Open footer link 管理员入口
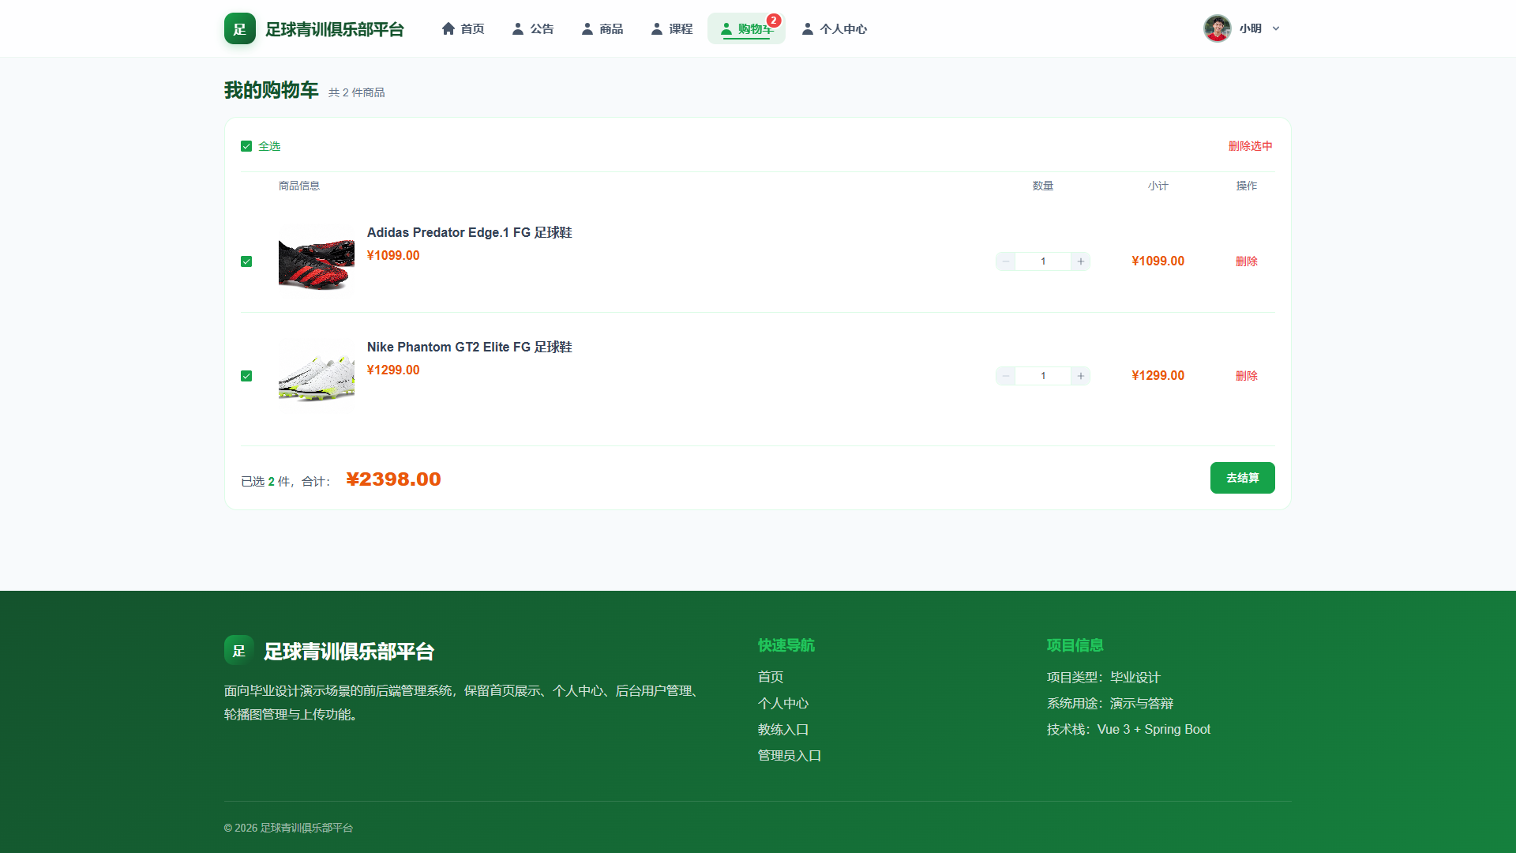This screenshot has width=1516, height=853. [x=790, y=755]
